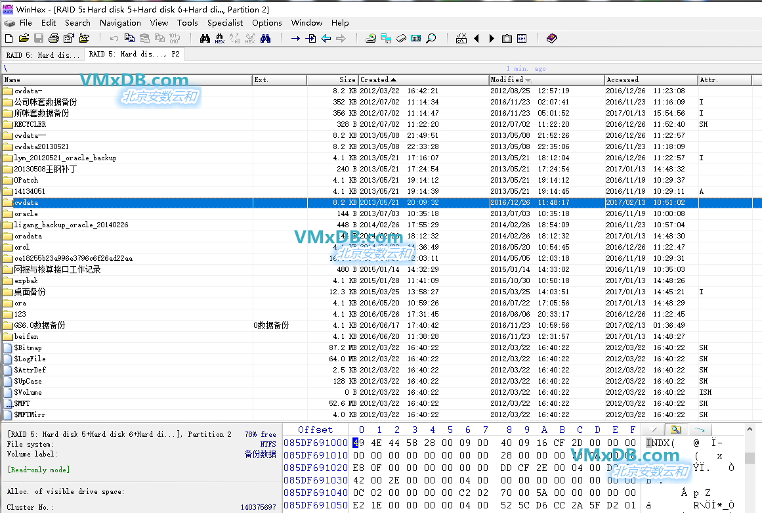The width and height of the screenshot is (762, 513).
Task: Click the folder search icon above hex text column
Action: pyautogui.click(x=675, y=430)
